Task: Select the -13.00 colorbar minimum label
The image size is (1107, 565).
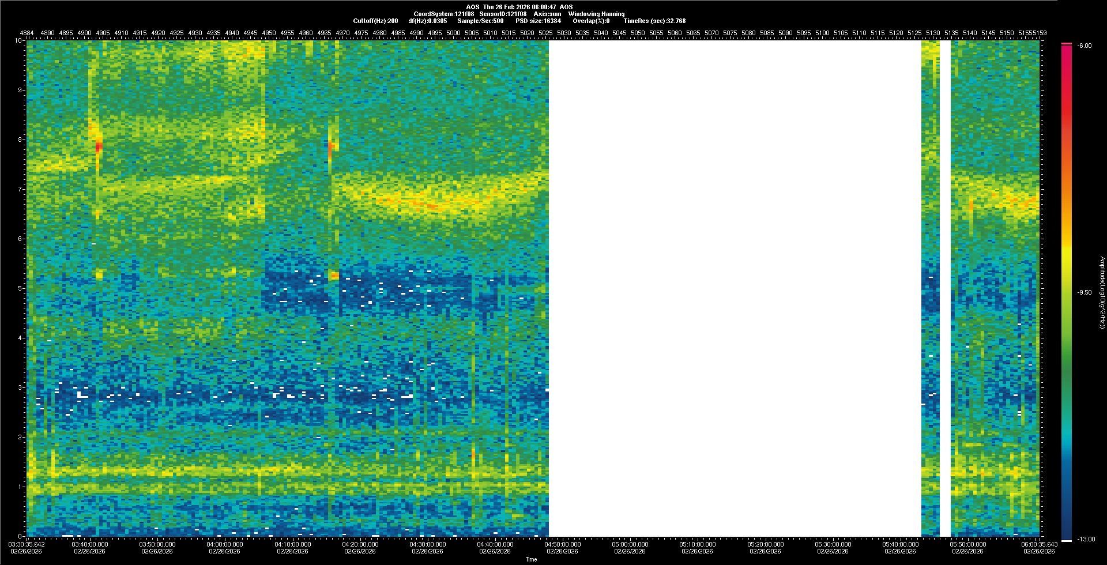Action: (x=1086, y=539)
